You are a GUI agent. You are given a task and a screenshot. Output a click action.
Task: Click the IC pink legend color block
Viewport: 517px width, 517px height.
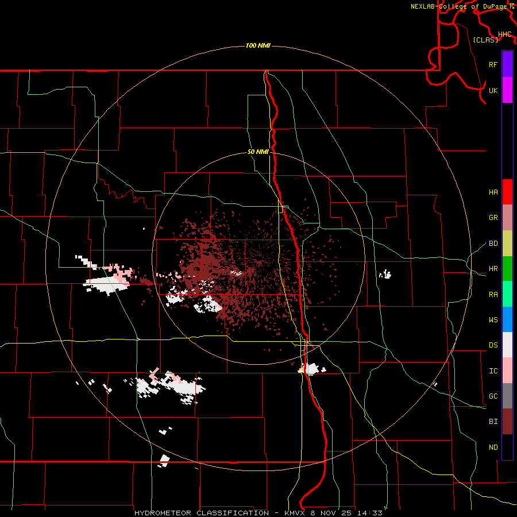coord(507,371)
